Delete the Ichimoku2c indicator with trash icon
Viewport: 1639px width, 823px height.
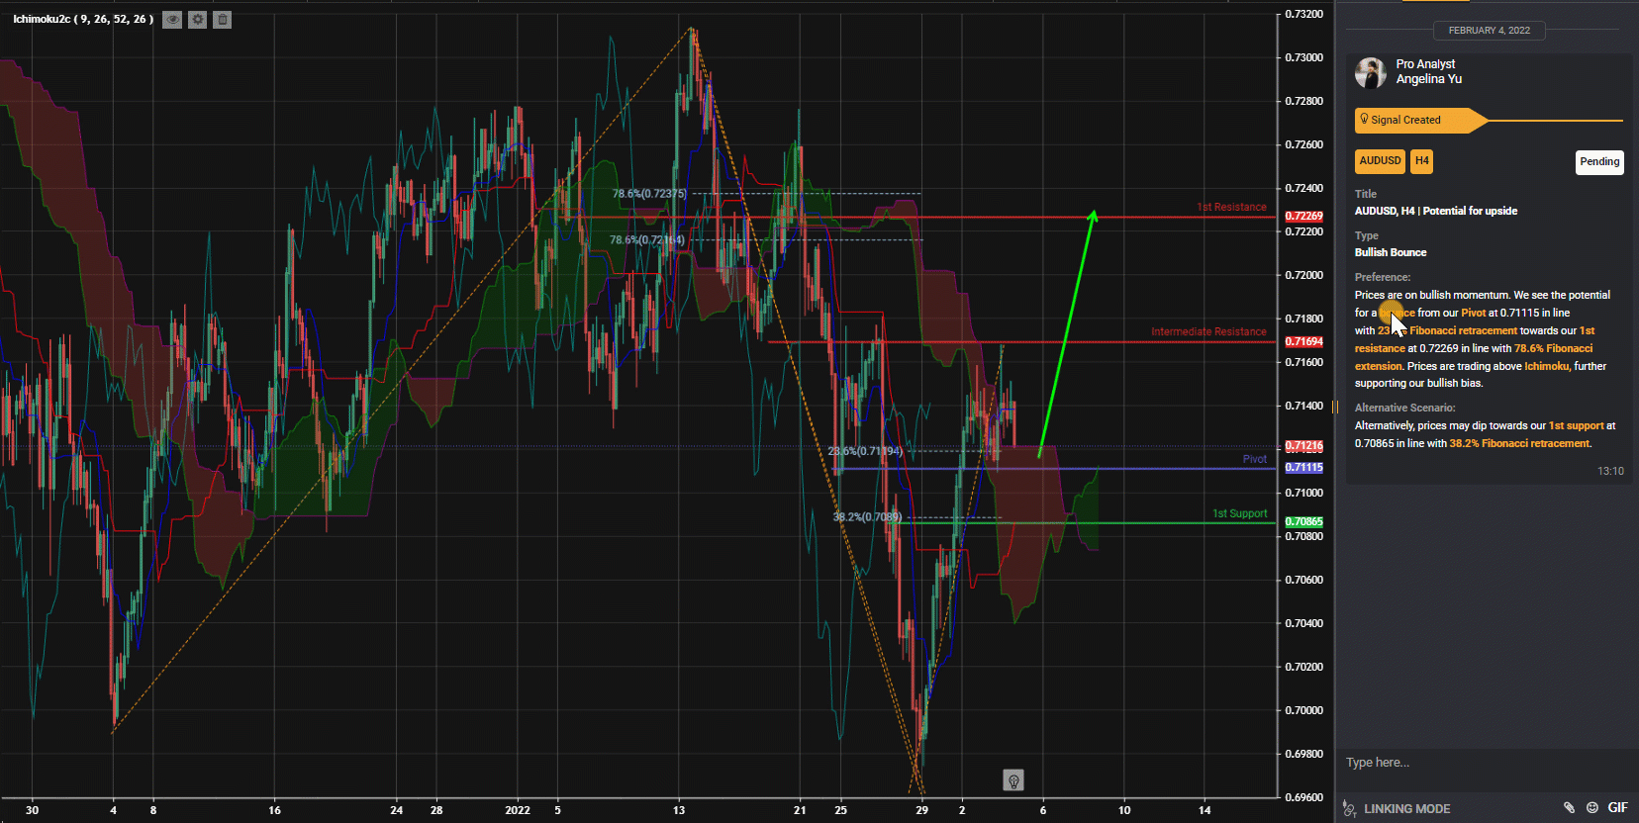pos(223,20)
